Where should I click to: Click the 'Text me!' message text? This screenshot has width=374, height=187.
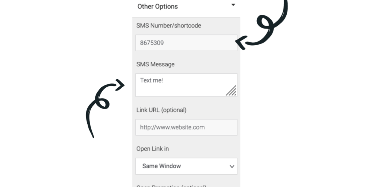coord(152,80)
